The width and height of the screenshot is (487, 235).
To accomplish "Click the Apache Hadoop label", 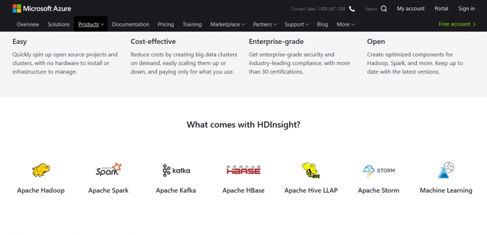I will [x=41, y=191].
